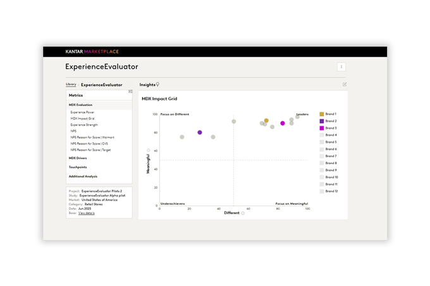430x286 pixels.
Task: Click the Insights lightbulb icon
Action: tap(157, 85)
